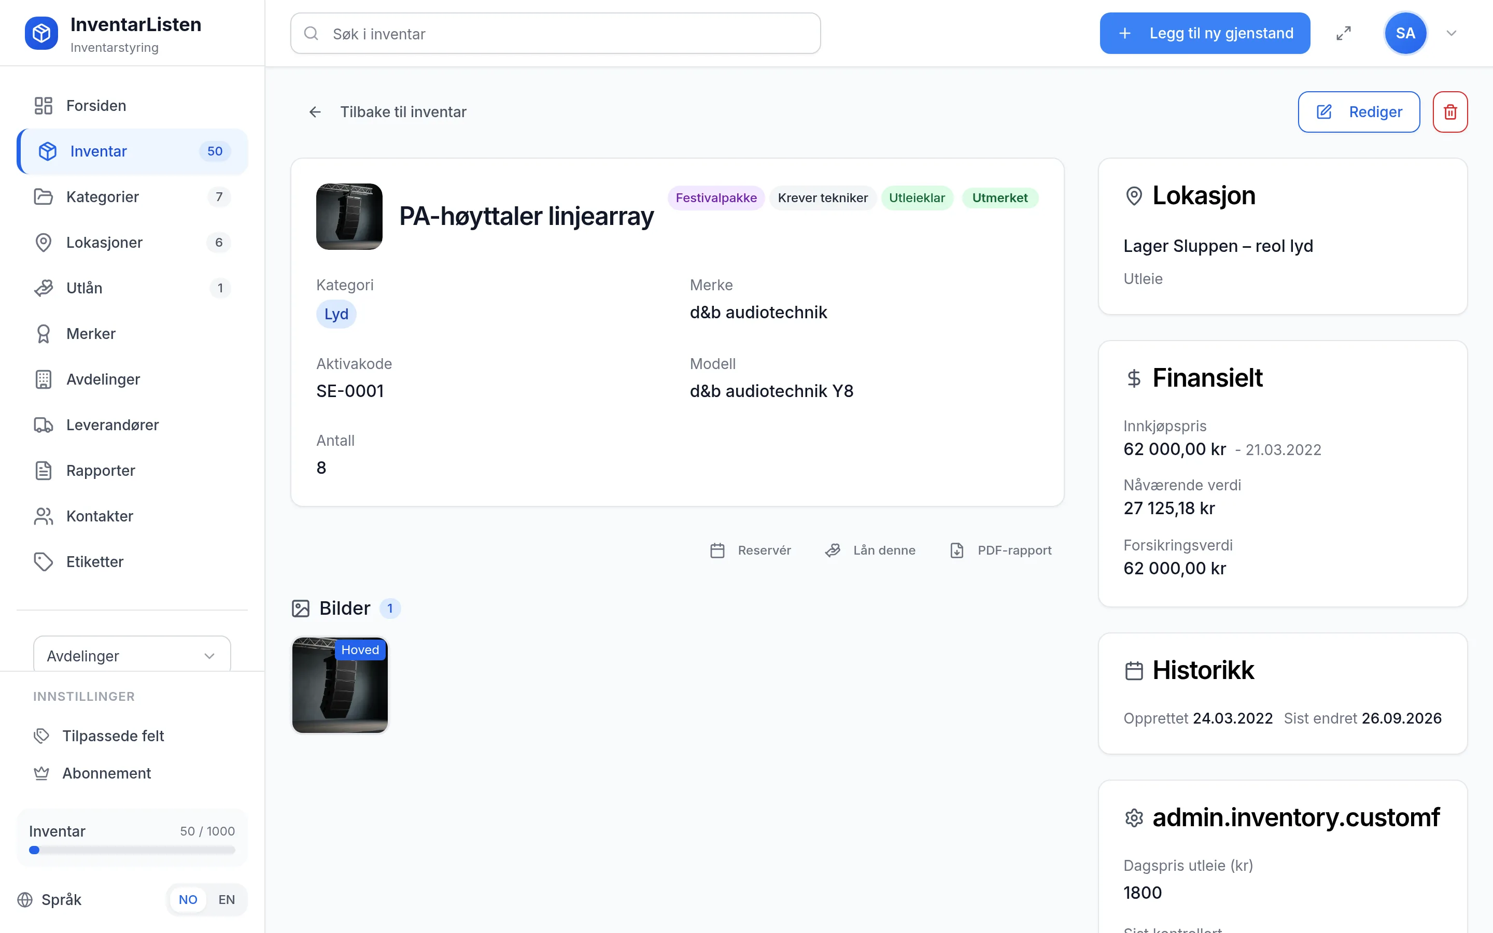
Task: Go to Leverandører page
Action: [132, 425]
